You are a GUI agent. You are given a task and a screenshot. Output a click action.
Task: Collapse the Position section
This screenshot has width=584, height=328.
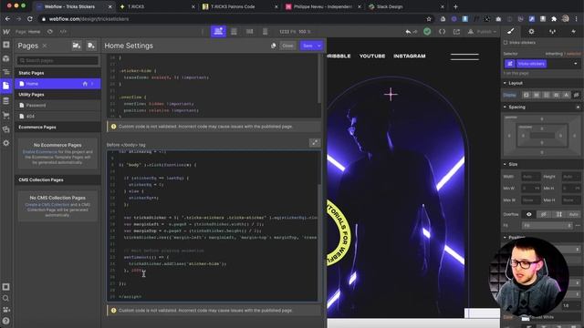coord(505,237)
